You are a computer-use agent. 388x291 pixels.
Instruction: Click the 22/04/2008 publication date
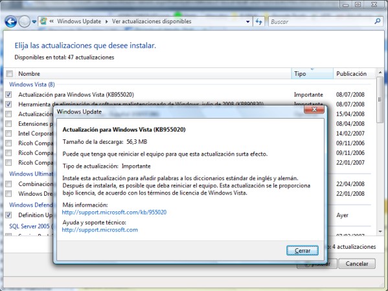pos(350,184)
